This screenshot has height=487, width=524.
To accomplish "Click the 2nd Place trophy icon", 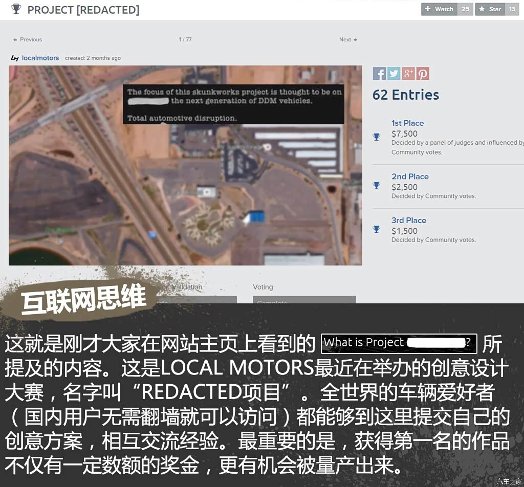I will 377,185.
